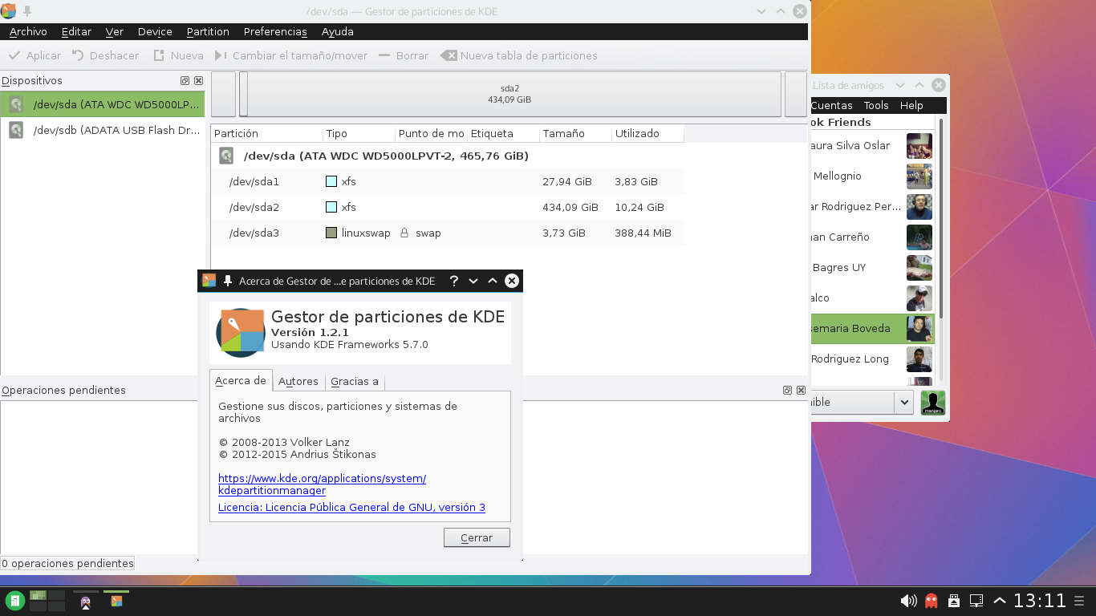Select the /dev/sda2 partition row
The height and width of the screenshot is (616, 1096).
448,207
